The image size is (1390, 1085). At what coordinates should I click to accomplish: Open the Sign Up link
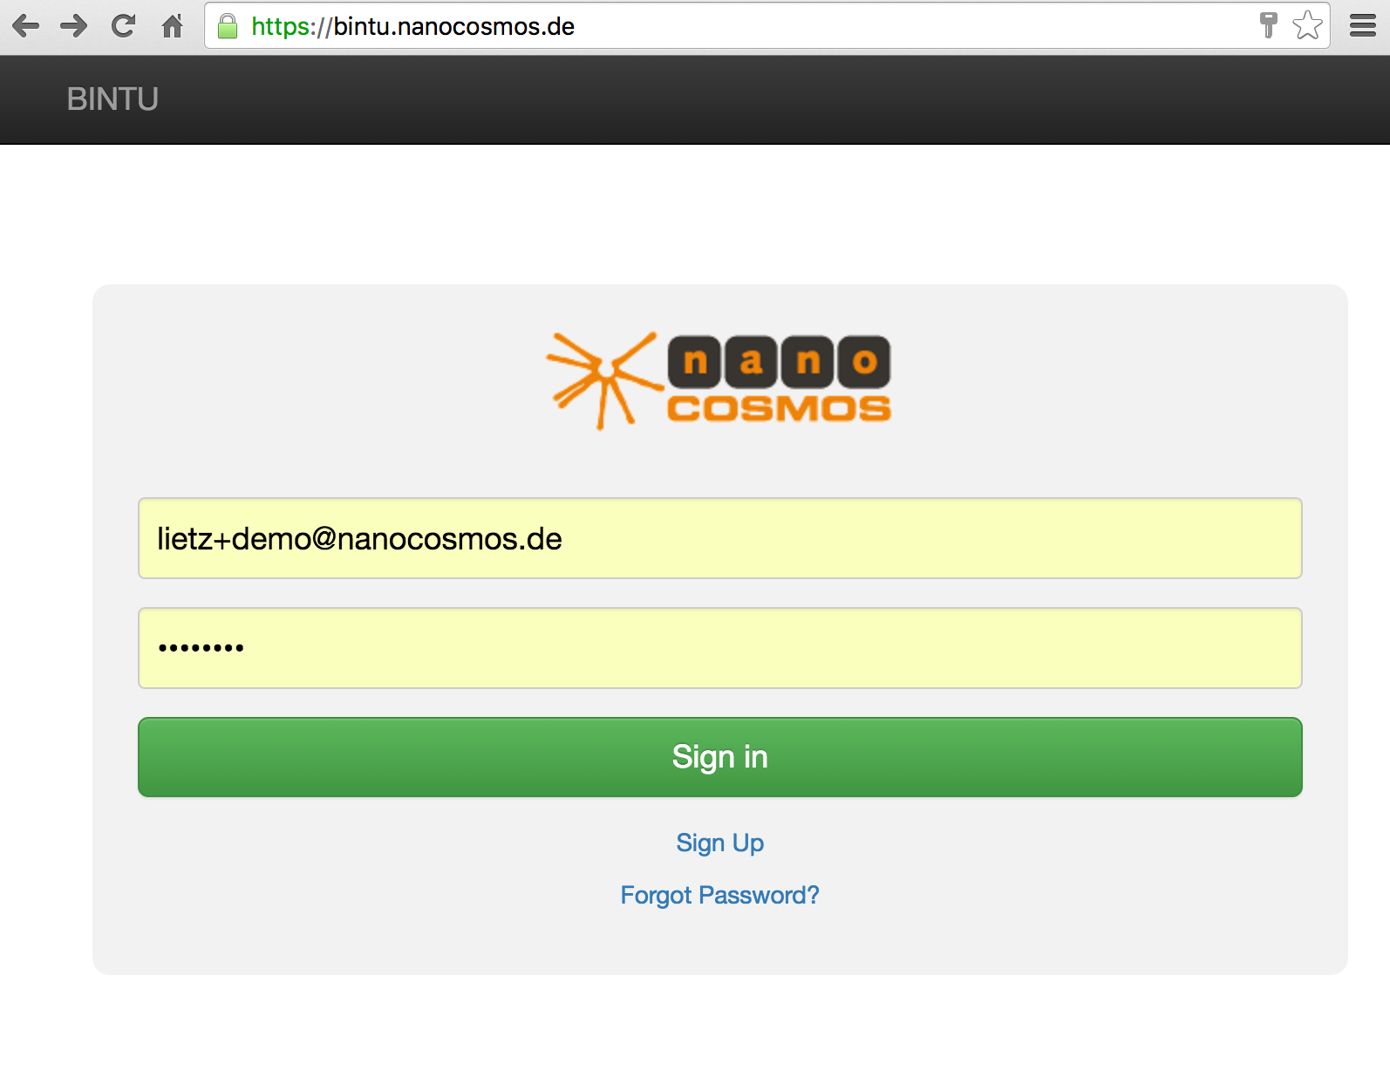[719, 843]
